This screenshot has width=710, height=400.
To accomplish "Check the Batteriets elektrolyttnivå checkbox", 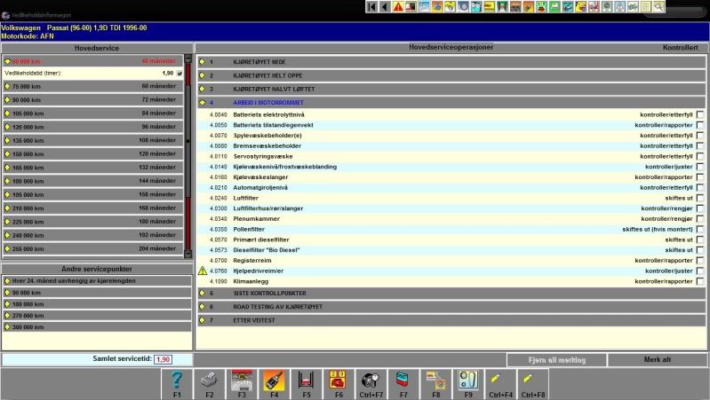I will tap(700, 115).
